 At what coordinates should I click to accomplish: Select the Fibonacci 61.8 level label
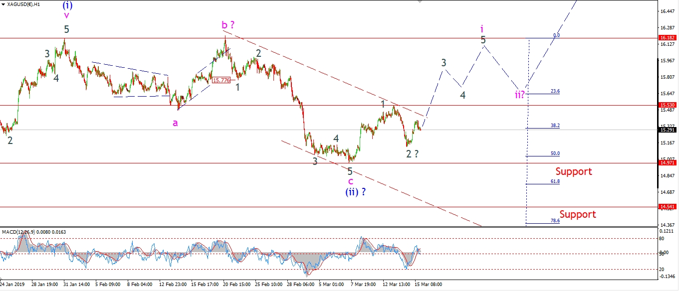pyautogui.click(x=555, y=181)
